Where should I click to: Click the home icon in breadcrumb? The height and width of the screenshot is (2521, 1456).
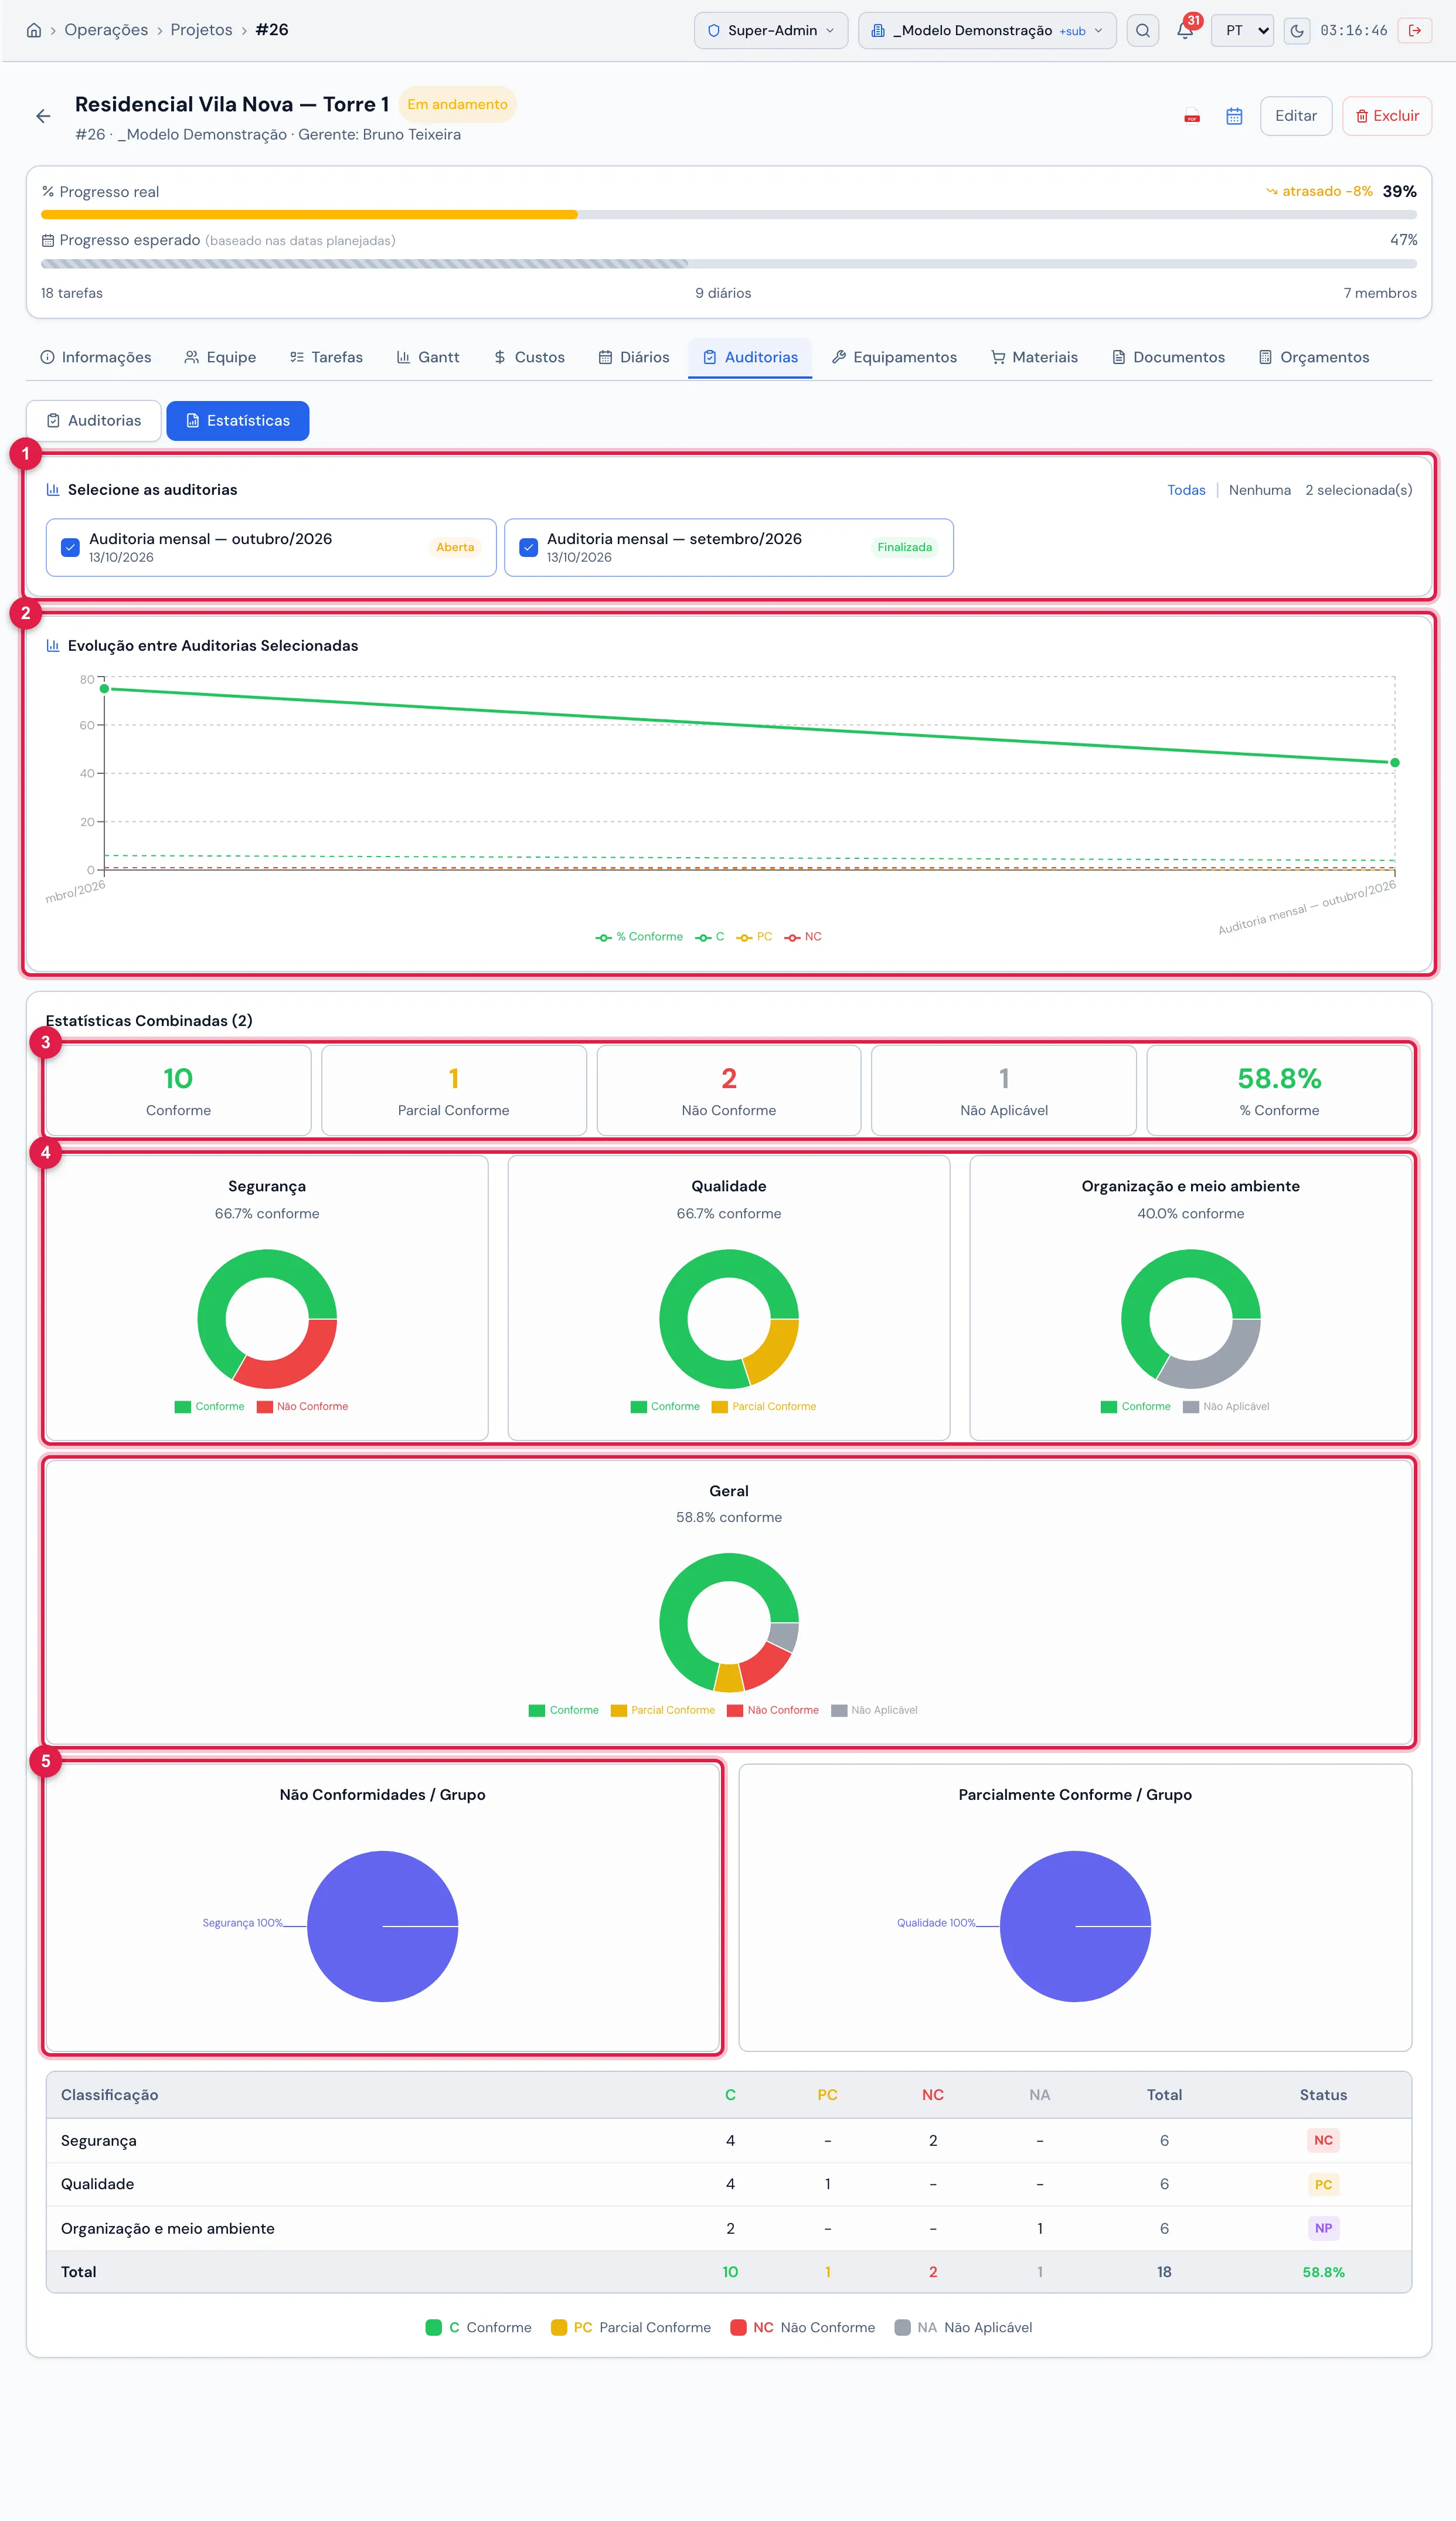tap(34, 30)
